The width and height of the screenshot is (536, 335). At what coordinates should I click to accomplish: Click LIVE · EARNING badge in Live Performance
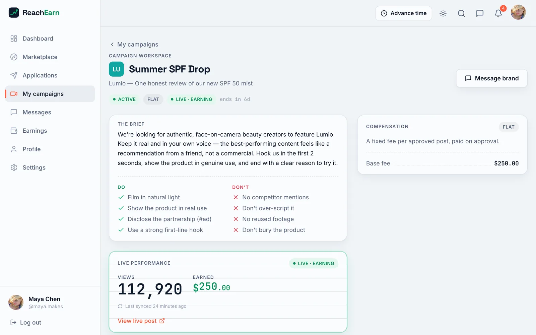tap(314, 264)
